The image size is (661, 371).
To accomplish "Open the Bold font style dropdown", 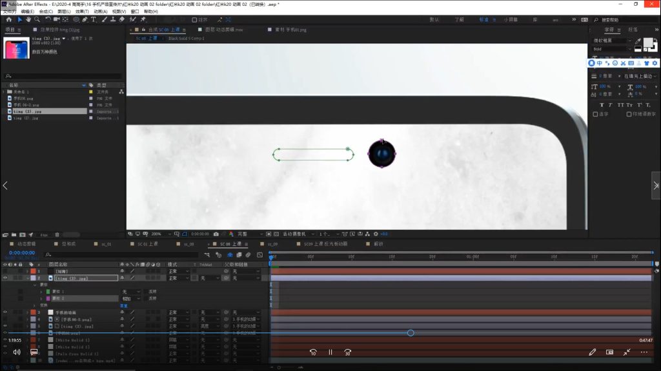I will tap(612, 49).
